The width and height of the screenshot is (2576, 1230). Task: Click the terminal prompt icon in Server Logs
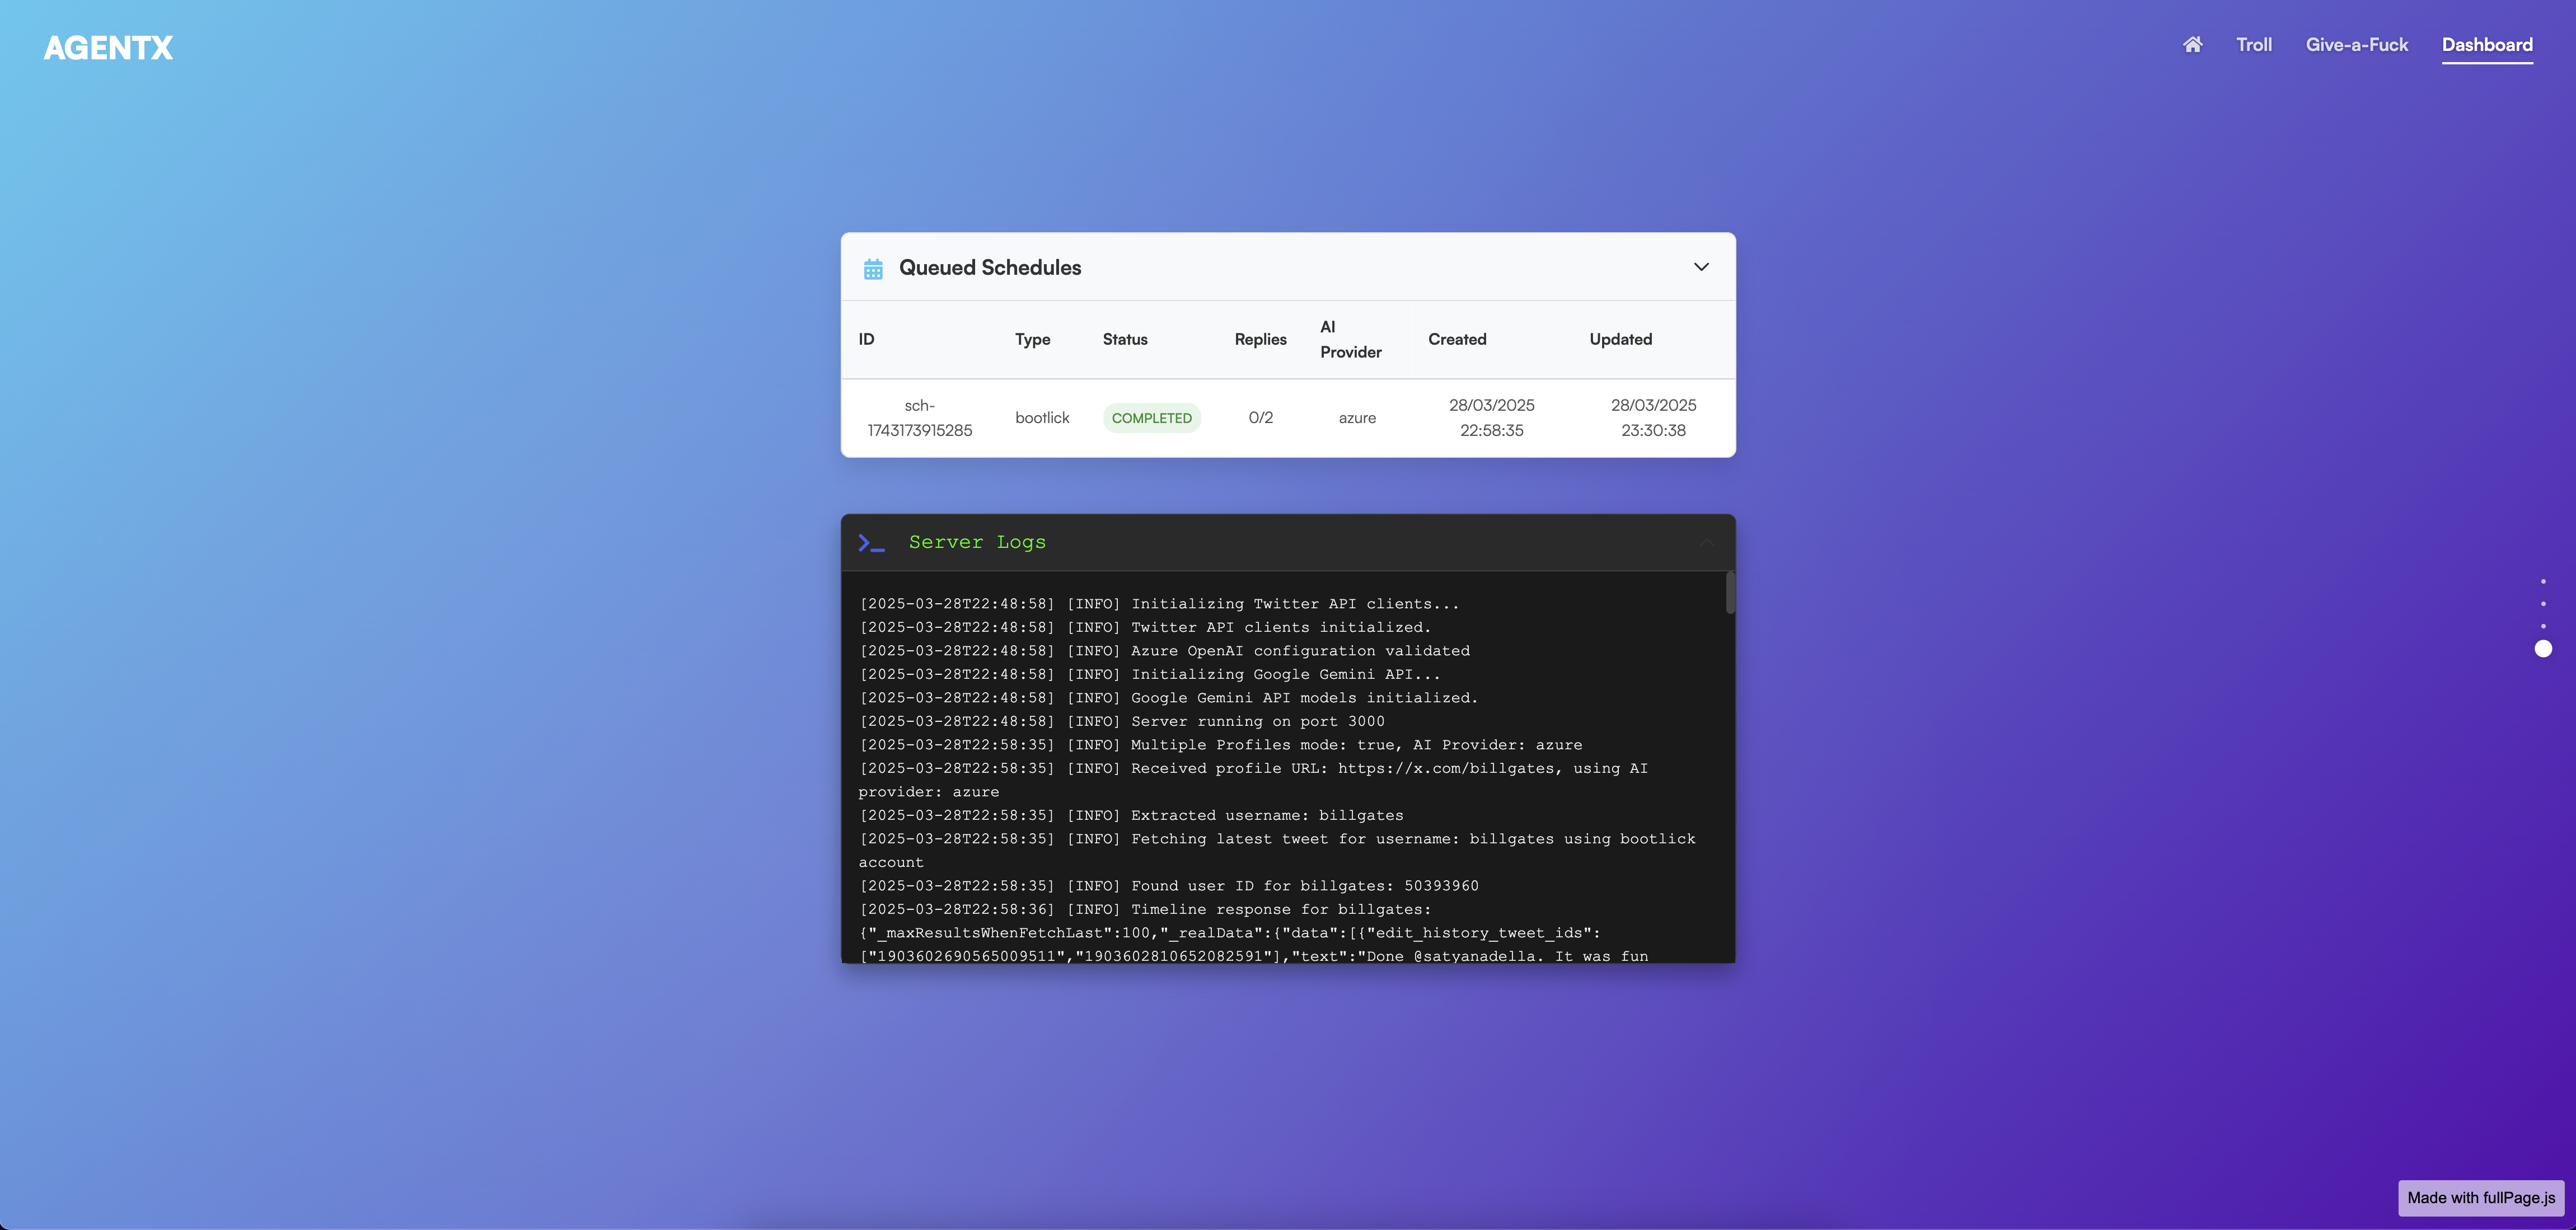click(x=871, y=543)
